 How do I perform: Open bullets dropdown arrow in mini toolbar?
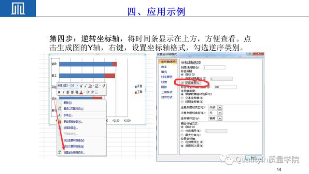[100, 92]
